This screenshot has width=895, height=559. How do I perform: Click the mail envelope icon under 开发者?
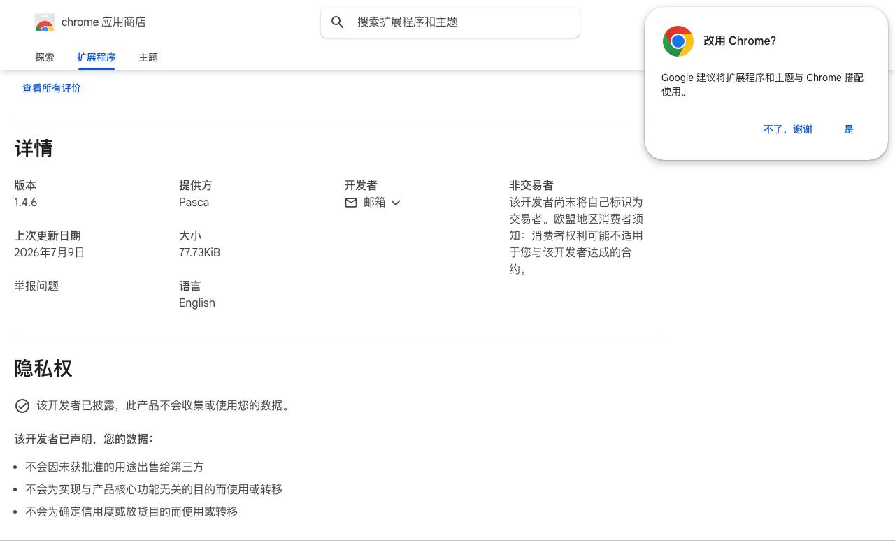click(x=351, y=203)
